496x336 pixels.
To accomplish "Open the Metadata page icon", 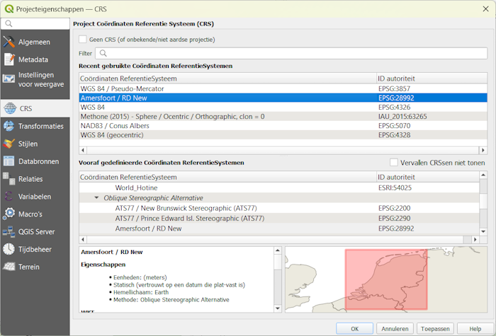I will 9,59.
